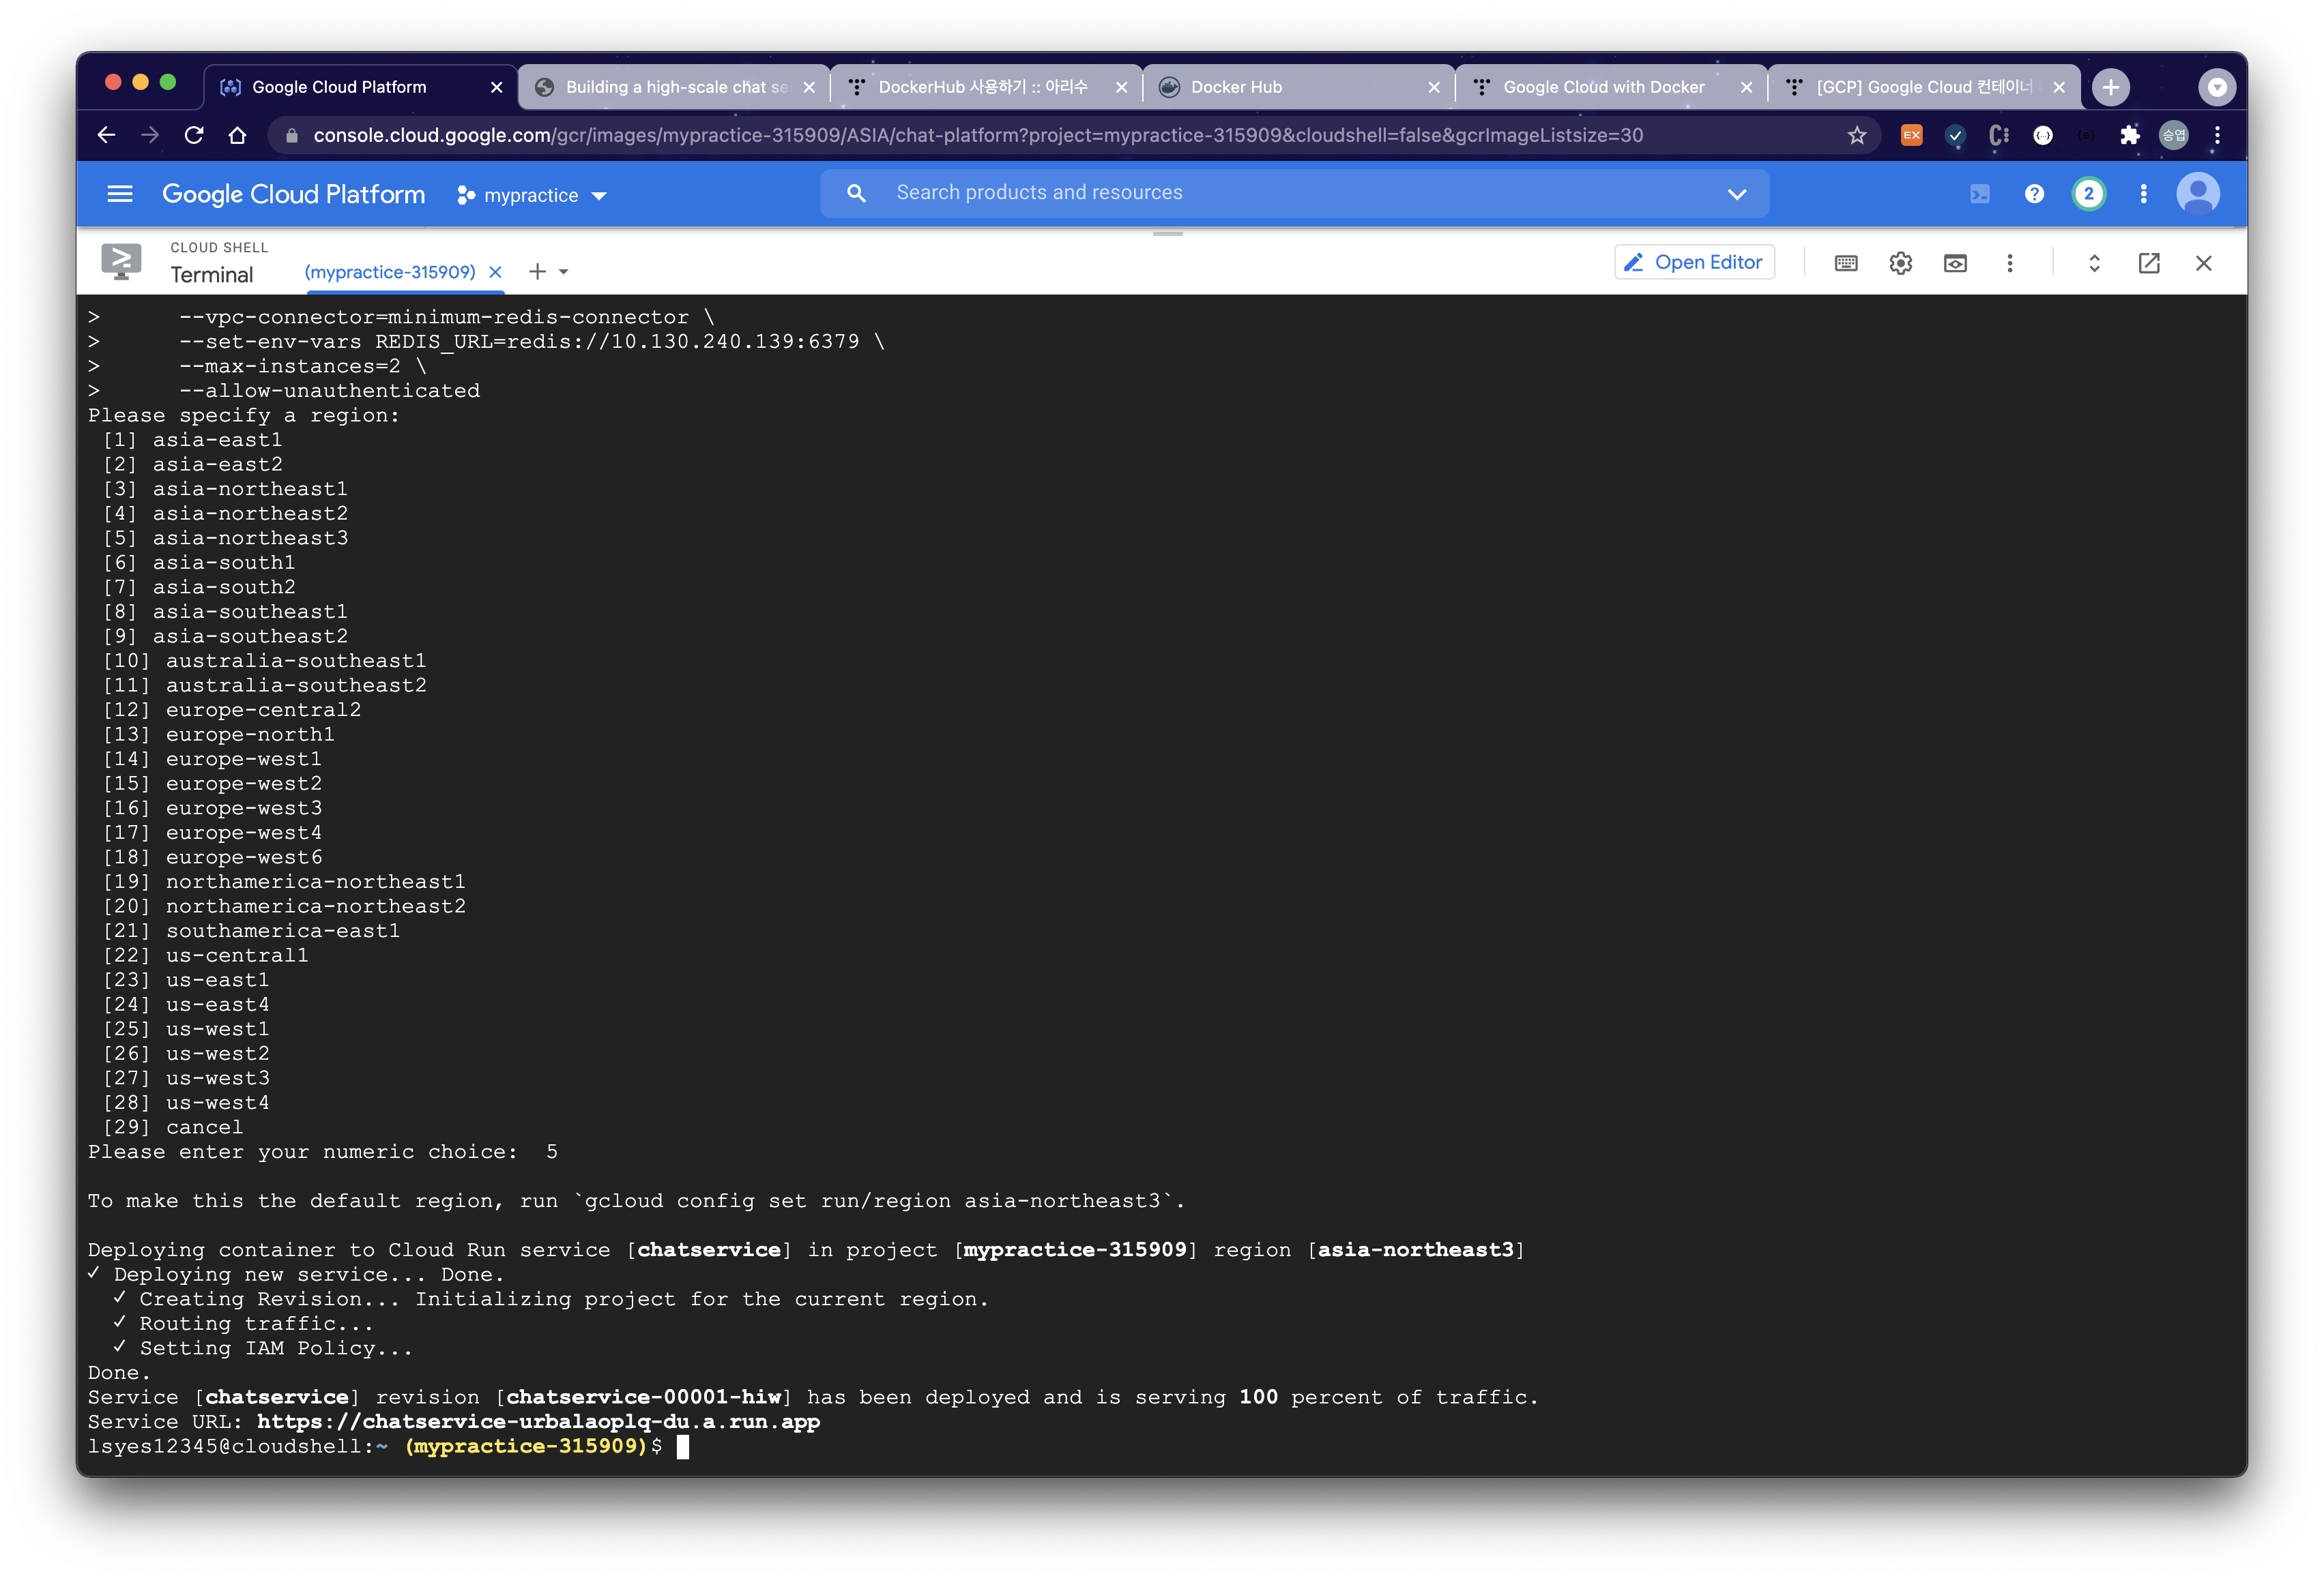Toggle the Cloud Shell on-screen keyboard icon

click(1846, 263)
